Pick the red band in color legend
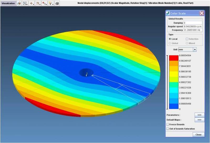The width and height of the screenshot is (210, 143). pyautogui.click(x=174, y=58)
